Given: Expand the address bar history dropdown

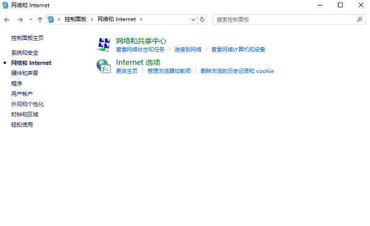Looking at the screenshot, I should click(193, 20).
